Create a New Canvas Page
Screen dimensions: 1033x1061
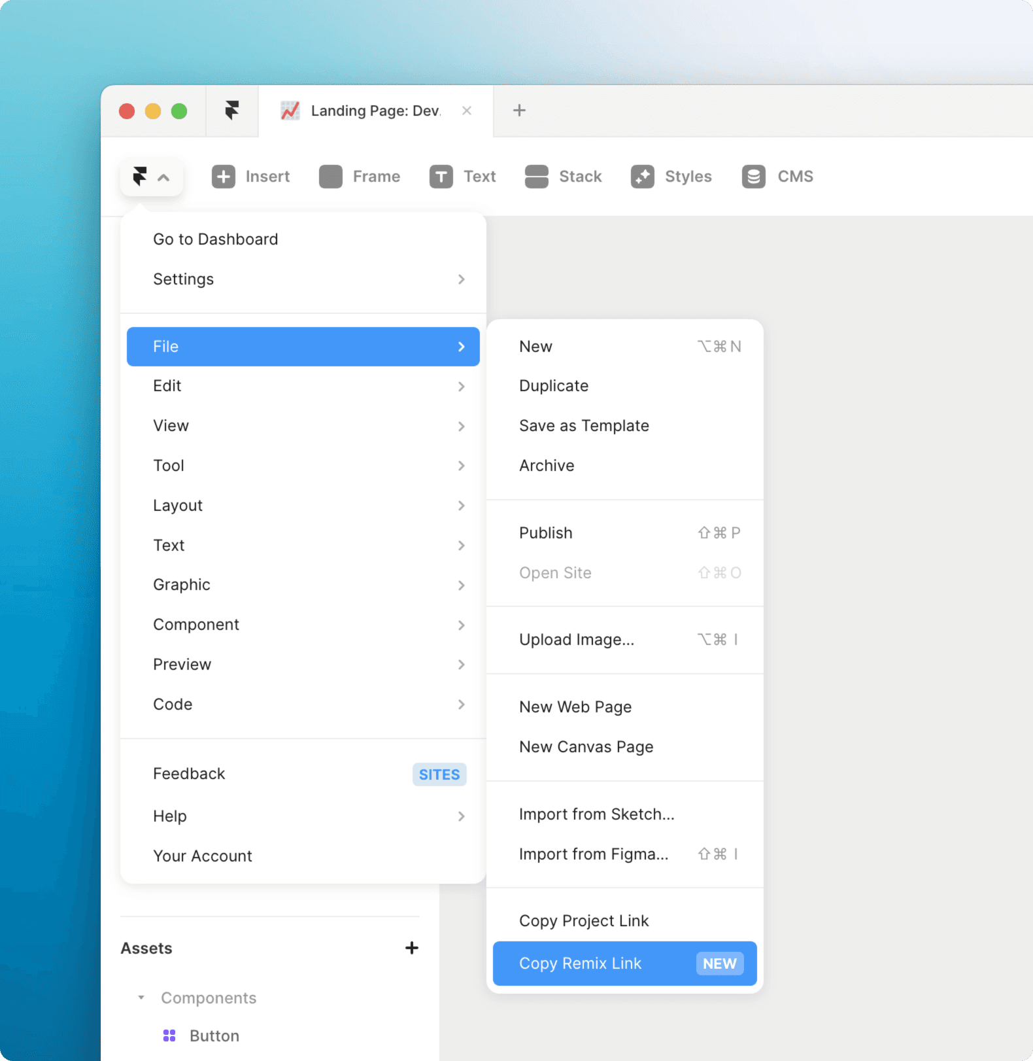pos(625,747)
